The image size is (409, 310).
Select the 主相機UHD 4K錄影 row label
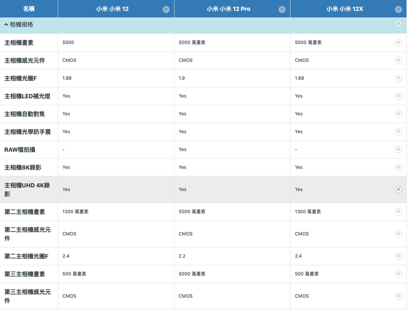click(27, 189)
